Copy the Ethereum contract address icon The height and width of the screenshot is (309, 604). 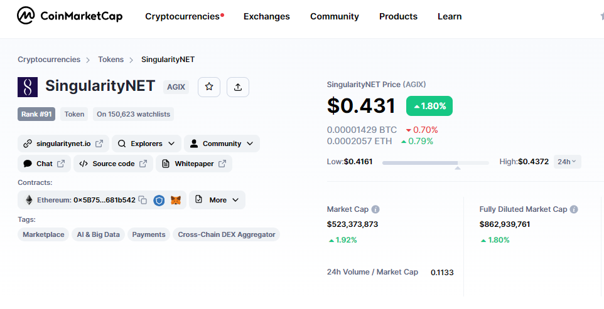(x=143, y=200)
